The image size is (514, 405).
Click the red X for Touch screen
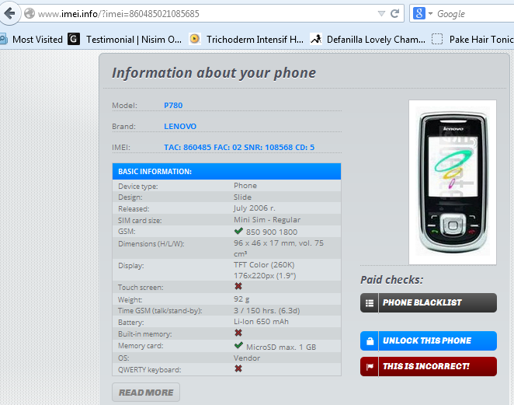tap(238, 286)
